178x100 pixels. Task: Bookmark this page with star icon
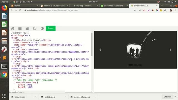(x=135, y=10)
